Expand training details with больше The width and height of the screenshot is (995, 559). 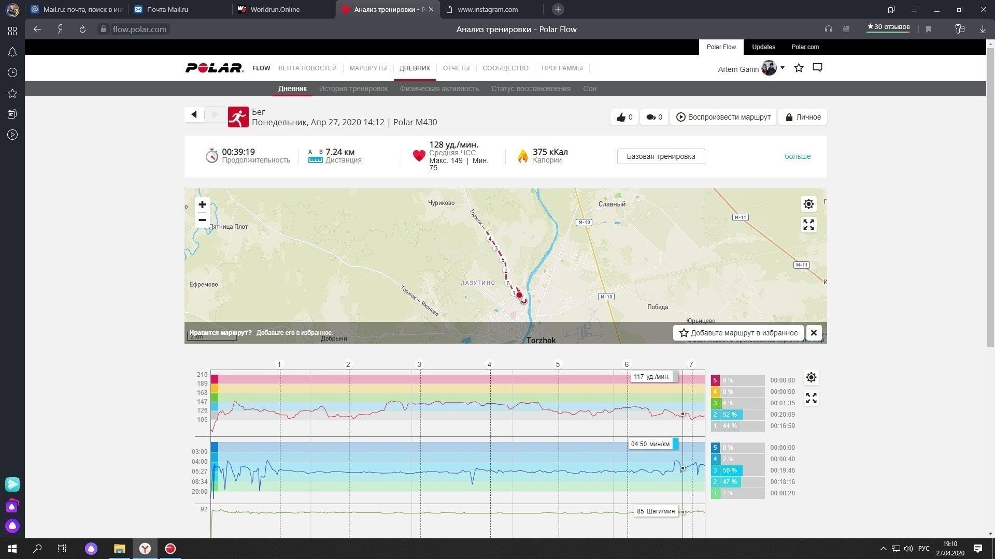coord(798,156)
